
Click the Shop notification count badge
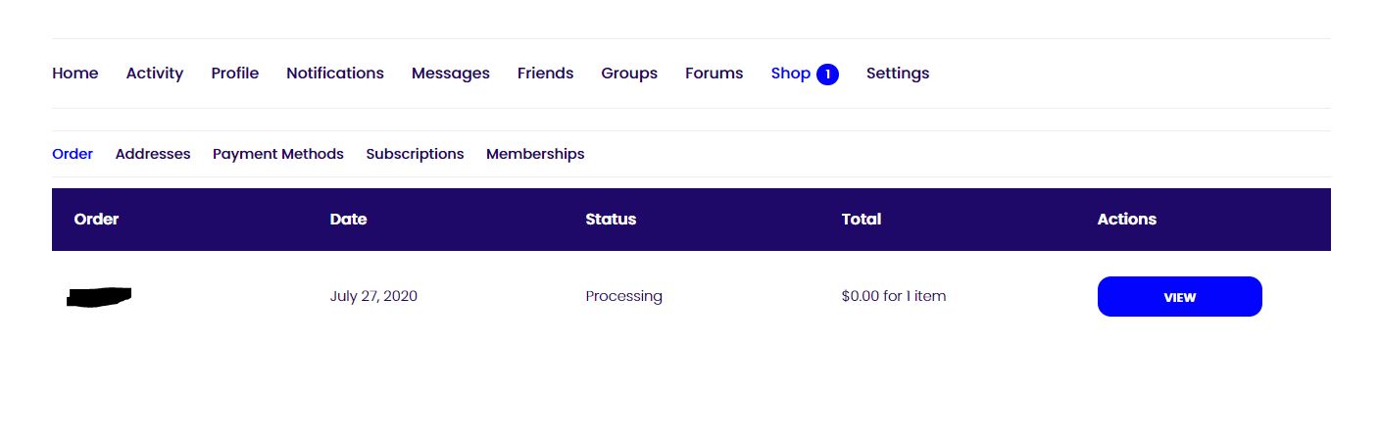(x=827, y=74)
